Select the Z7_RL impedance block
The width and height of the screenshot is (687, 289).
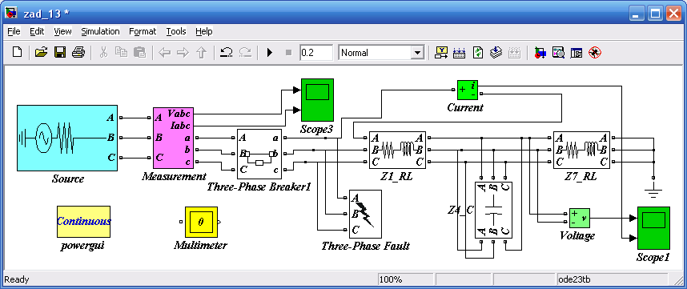[581, 150]
